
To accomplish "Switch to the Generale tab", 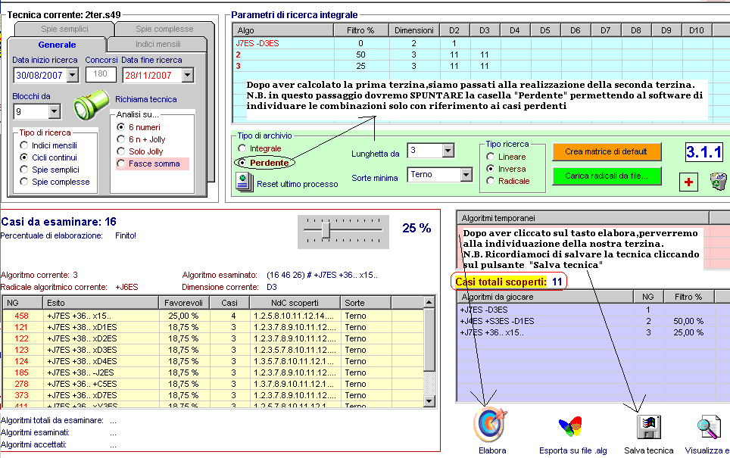I will [57, 45].
